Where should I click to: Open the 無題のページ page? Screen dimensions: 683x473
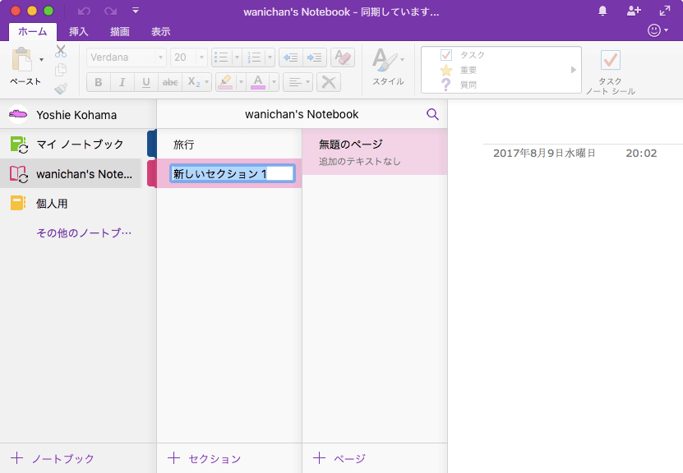point(375,152)
